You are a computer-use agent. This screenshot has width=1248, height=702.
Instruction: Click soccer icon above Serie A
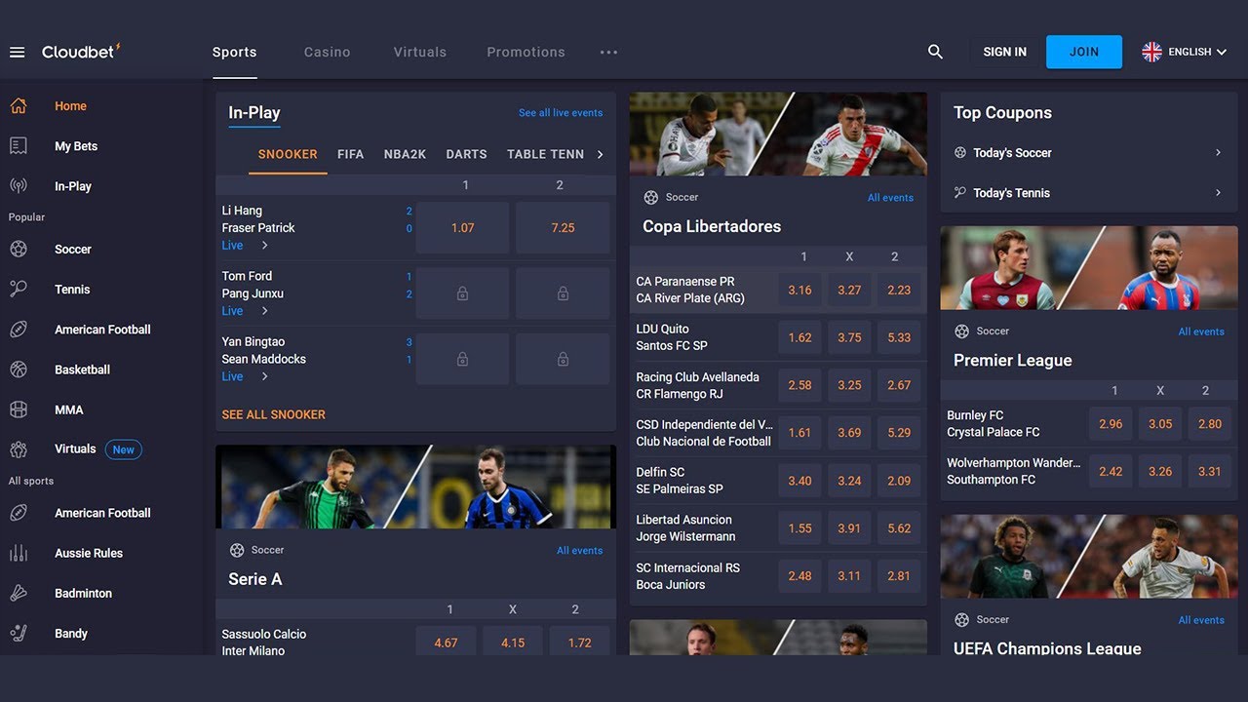click(x=237, y=550)
